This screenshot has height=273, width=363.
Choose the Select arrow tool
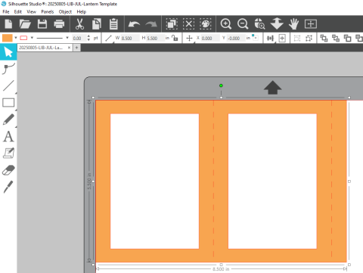(x=8, y=52)
